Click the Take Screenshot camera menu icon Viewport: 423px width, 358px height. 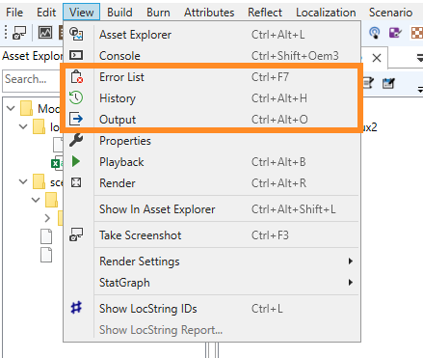pos(76,234)
